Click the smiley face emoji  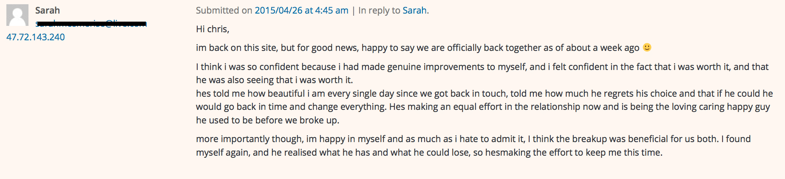point(647,48)
